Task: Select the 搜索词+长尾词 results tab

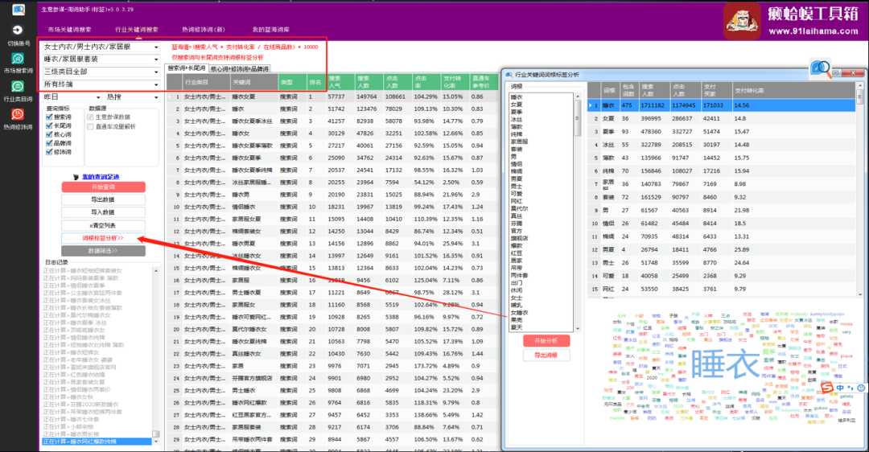Action: click(187, 68)
